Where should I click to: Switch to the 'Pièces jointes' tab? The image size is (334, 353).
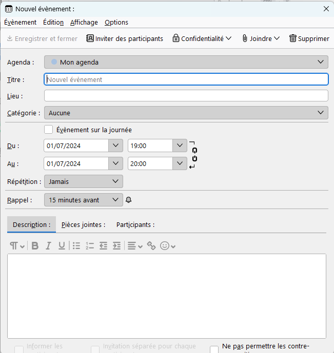83,224
